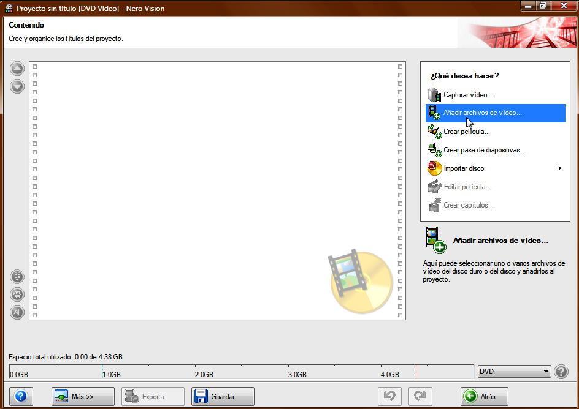Click the Nero Vision title bar app icon

tap(9, 8)
